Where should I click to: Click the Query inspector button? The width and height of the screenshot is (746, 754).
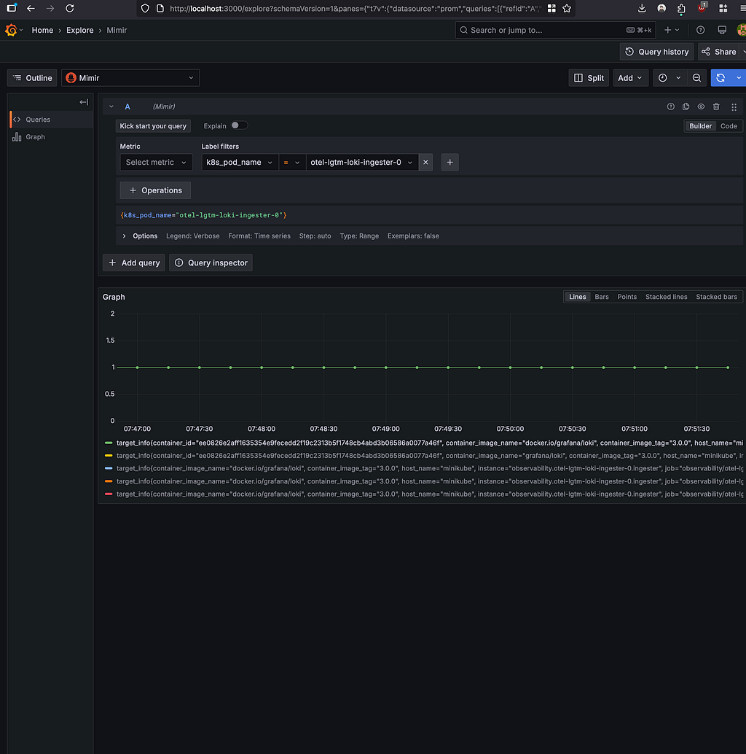[x=211, y=263]
